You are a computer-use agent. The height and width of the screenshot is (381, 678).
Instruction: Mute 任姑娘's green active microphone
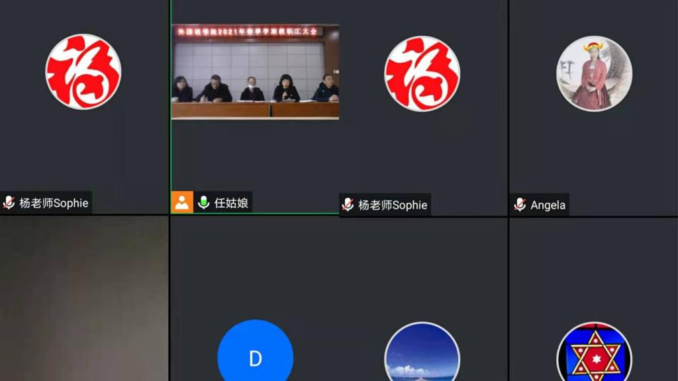click(204, 202)
